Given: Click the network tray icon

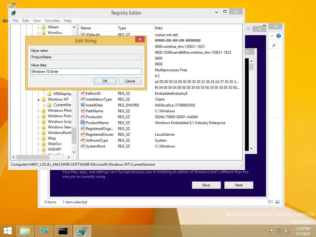Looking at the screenshot, I should (280, 231).
